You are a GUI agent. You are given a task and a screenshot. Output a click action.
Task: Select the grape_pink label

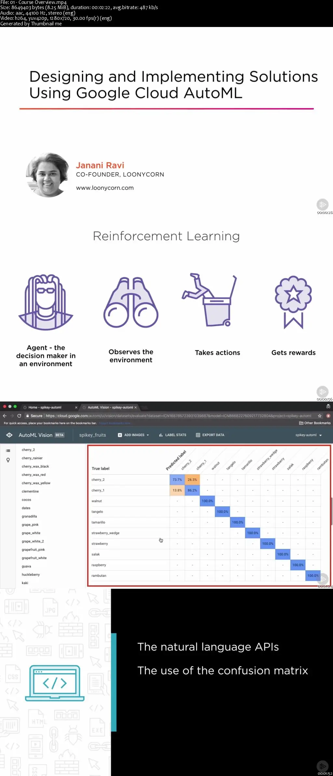(x=30, y=525)
